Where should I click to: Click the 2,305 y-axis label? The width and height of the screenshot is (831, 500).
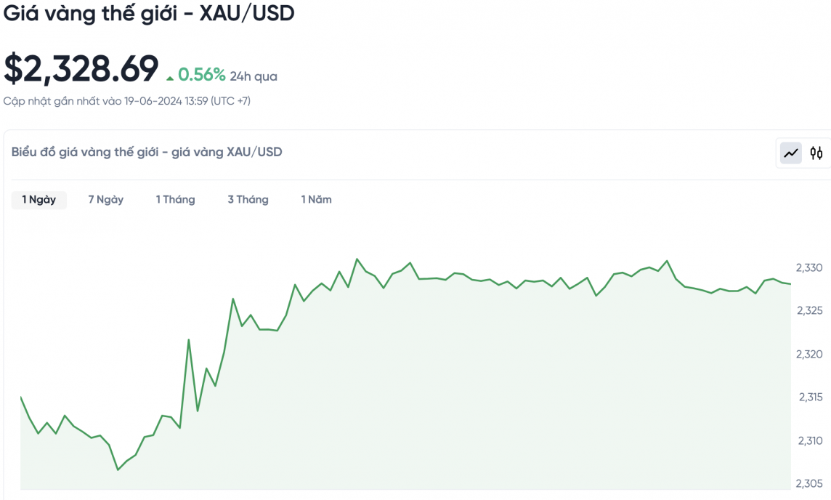click(x=809, y=483)
